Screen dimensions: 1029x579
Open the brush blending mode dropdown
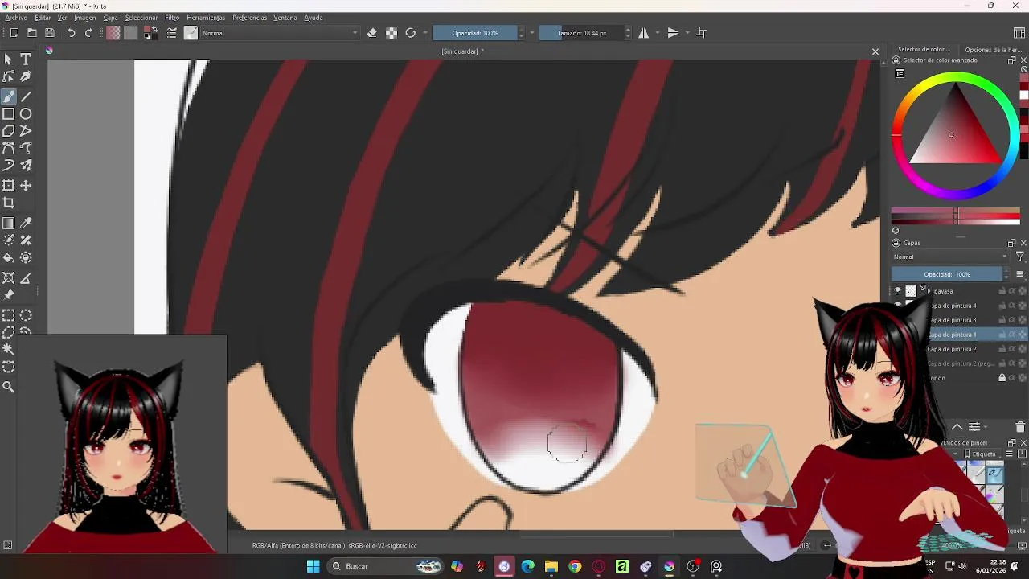tap(280, 33)
